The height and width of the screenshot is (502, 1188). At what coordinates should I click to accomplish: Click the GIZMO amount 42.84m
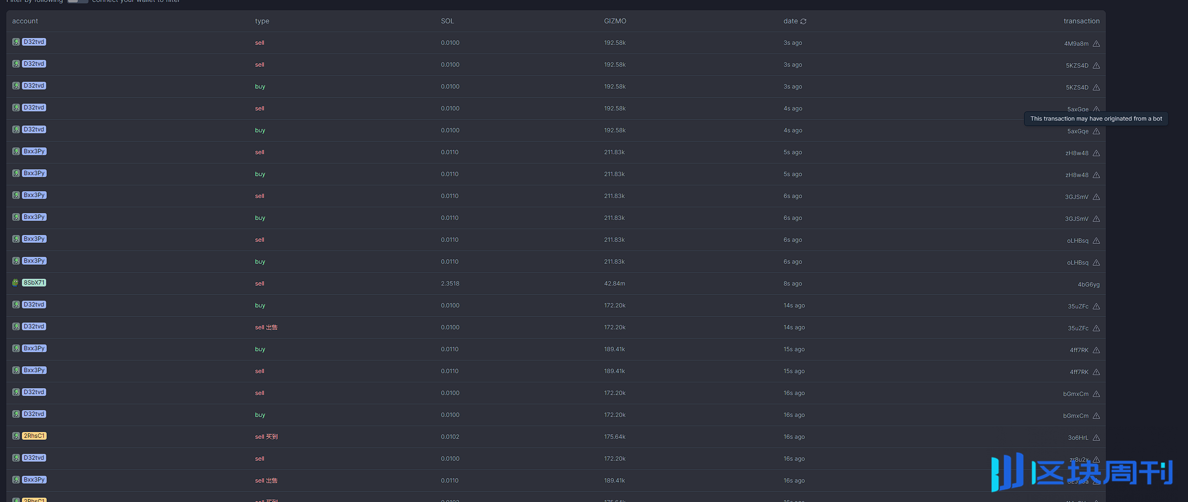[615, 284]
